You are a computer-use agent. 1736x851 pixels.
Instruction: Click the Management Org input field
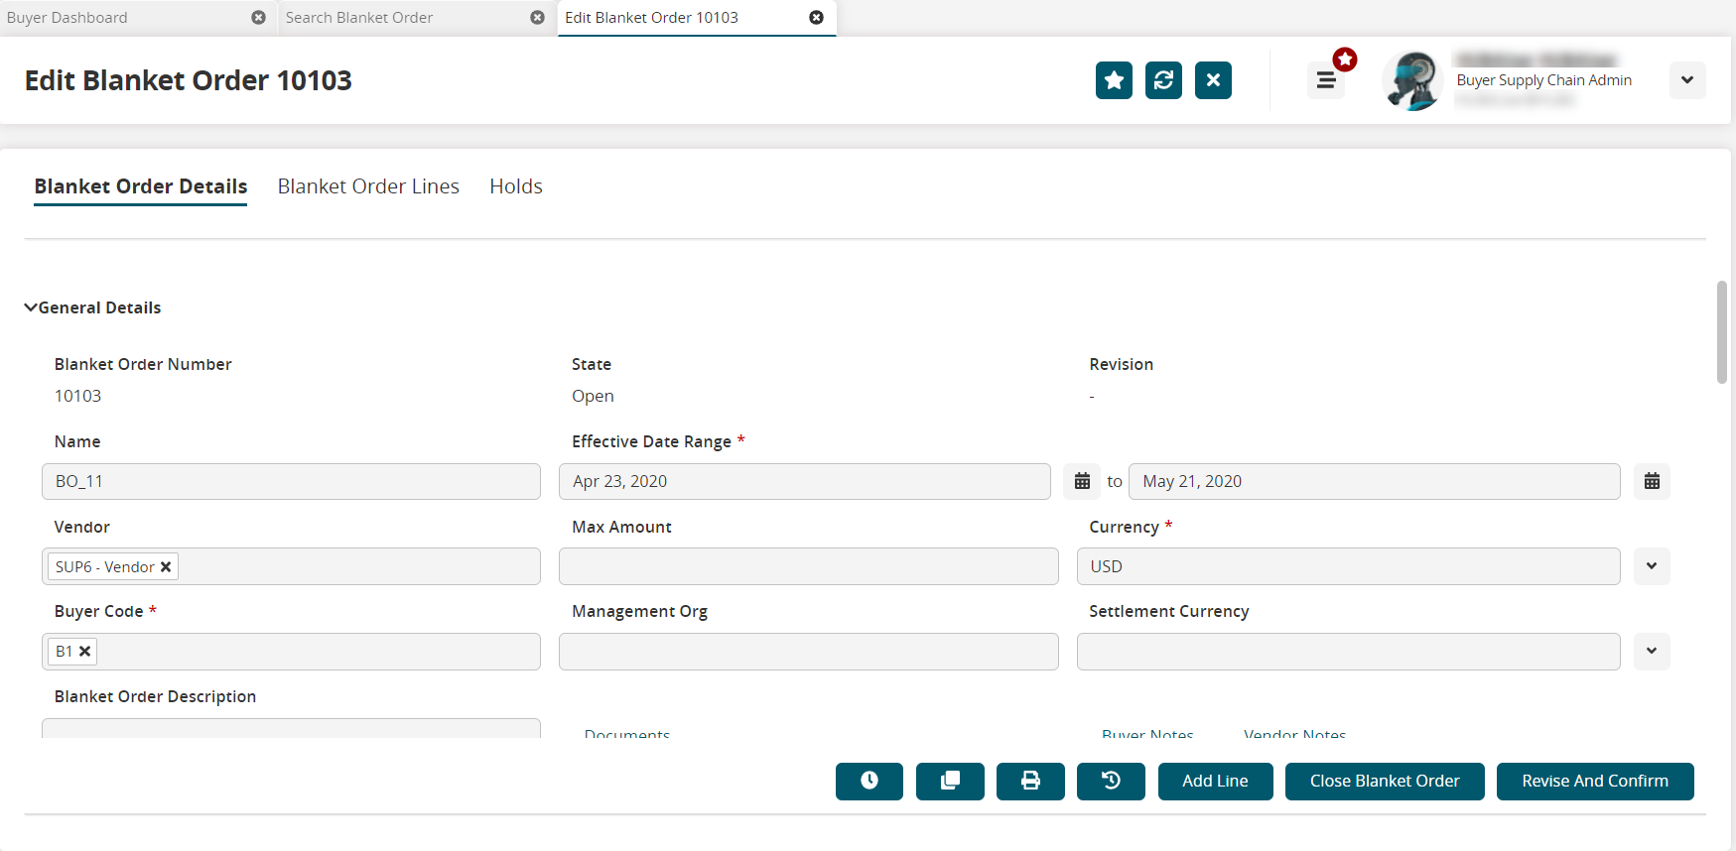[808, 652]
